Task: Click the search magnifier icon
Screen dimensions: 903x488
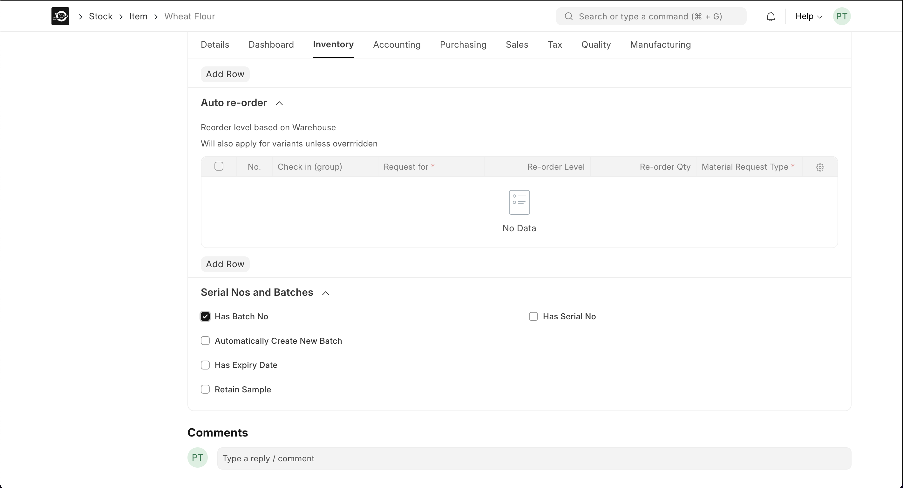Action: (568, 17)
